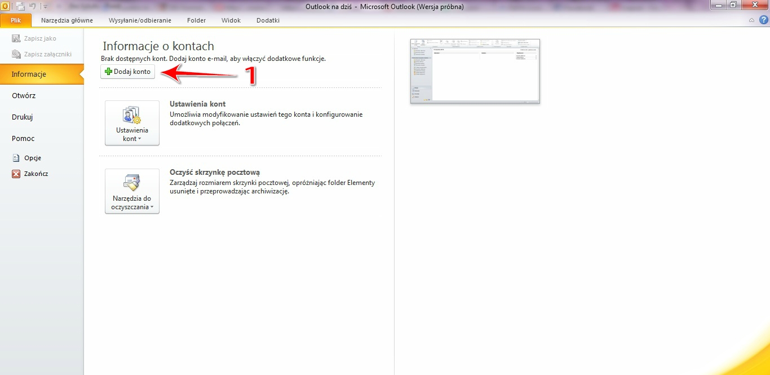Click the green plus on Dodaj konto

pyautogui.click(x=108, y=72)
